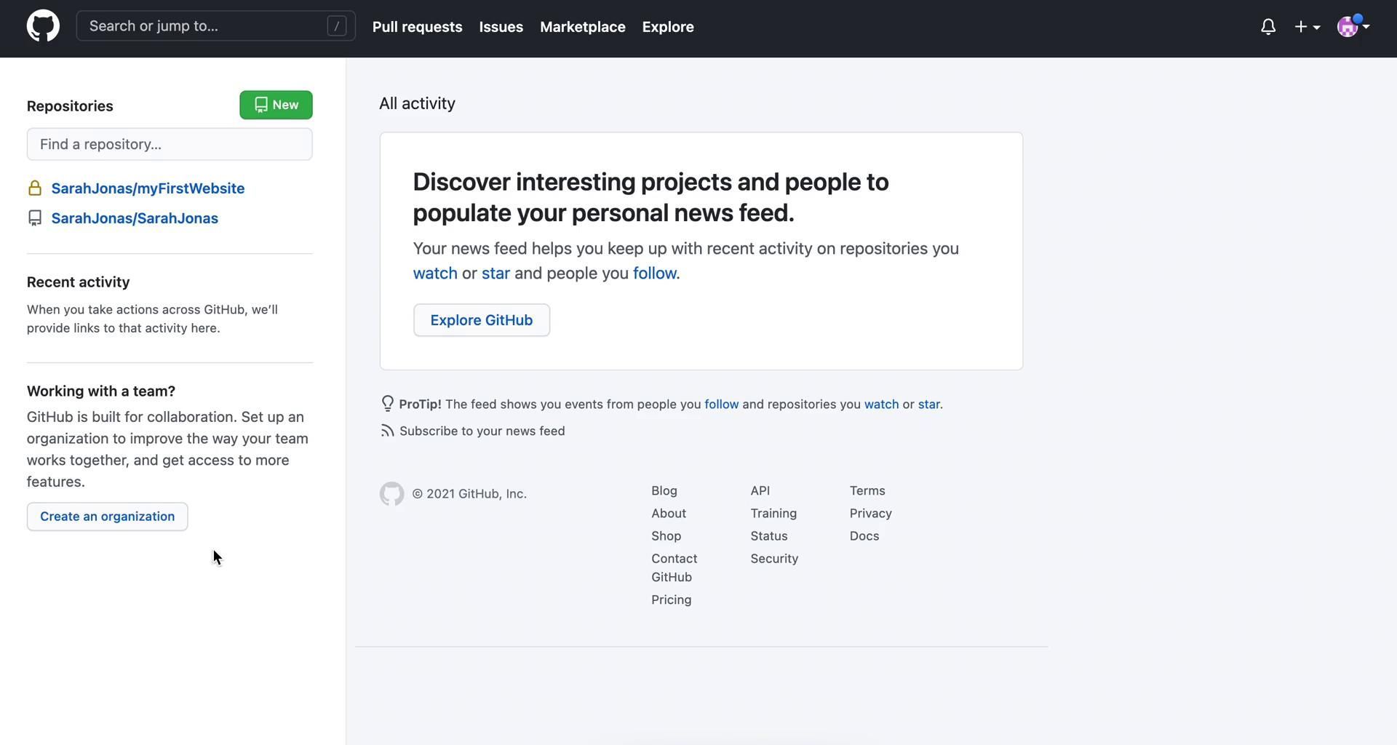Expand the plus create-new dropdown

coord(1307,27)
